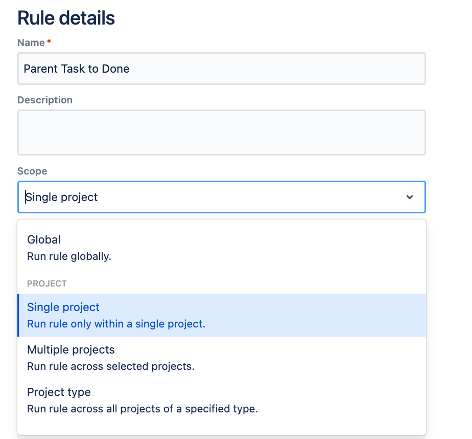Click "Run rule across selected projects." text
This screenshot has height=439, width=472.
[111, 366]
